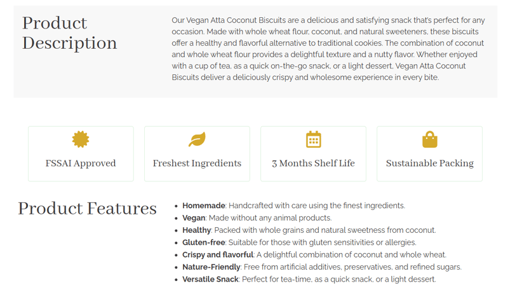Click the 'Product Description' heading
The width and height of the screenshot is (508, 295).
click(x=69, y=33)
